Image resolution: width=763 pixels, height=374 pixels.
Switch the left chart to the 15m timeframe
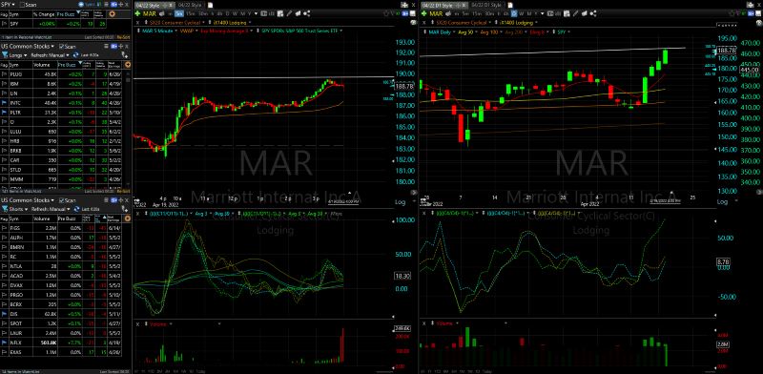pyautogui.click(x=191, y=13)
